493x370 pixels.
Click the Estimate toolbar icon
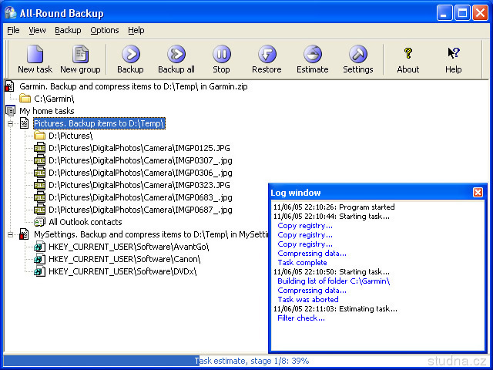click(312, 59)
